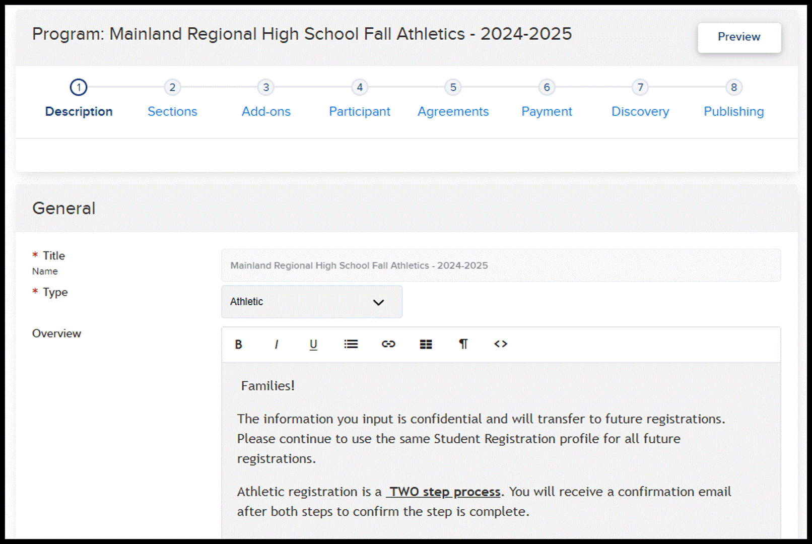812x544 pixels.
Task: Click the "Type" field label
Action: pos(55,293)
